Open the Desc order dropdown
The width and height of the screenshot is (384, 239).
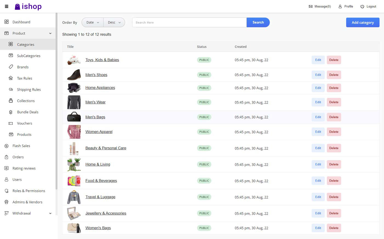coord(114,22)
